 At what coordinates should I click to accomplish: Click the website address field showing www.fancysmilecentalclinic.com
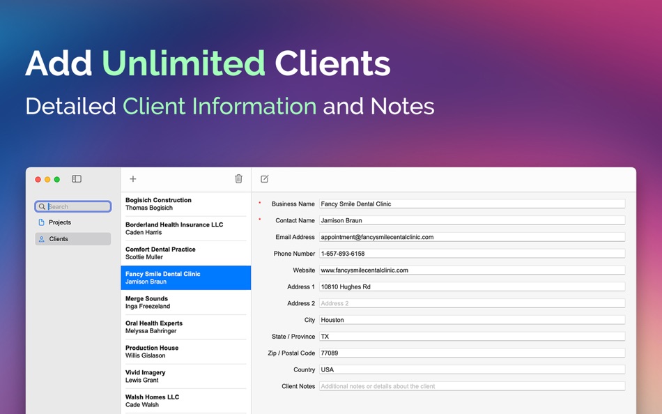[472, 270]
